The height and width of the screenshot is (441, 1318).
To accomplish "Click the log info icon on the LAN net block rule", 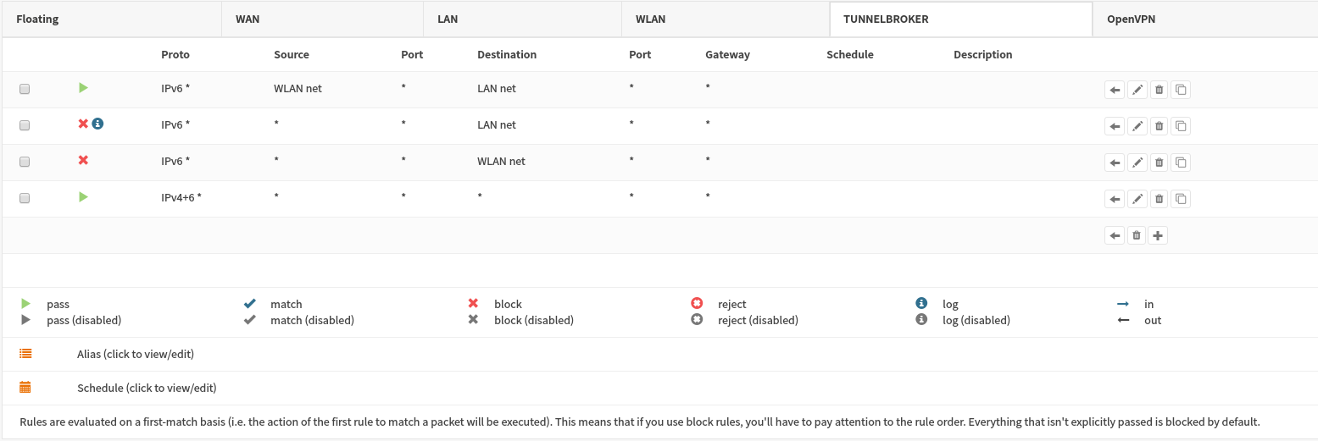I will (x=97, y=124).
